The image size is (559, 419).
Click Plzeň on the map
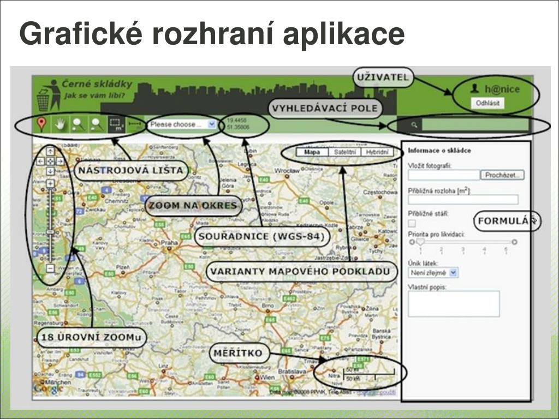[x=123, y=267]
